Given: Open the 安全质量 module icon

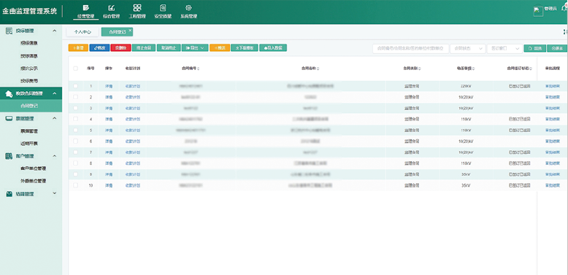Looking at the screenshot, I should pyautogui.click(x=163, y=8).
